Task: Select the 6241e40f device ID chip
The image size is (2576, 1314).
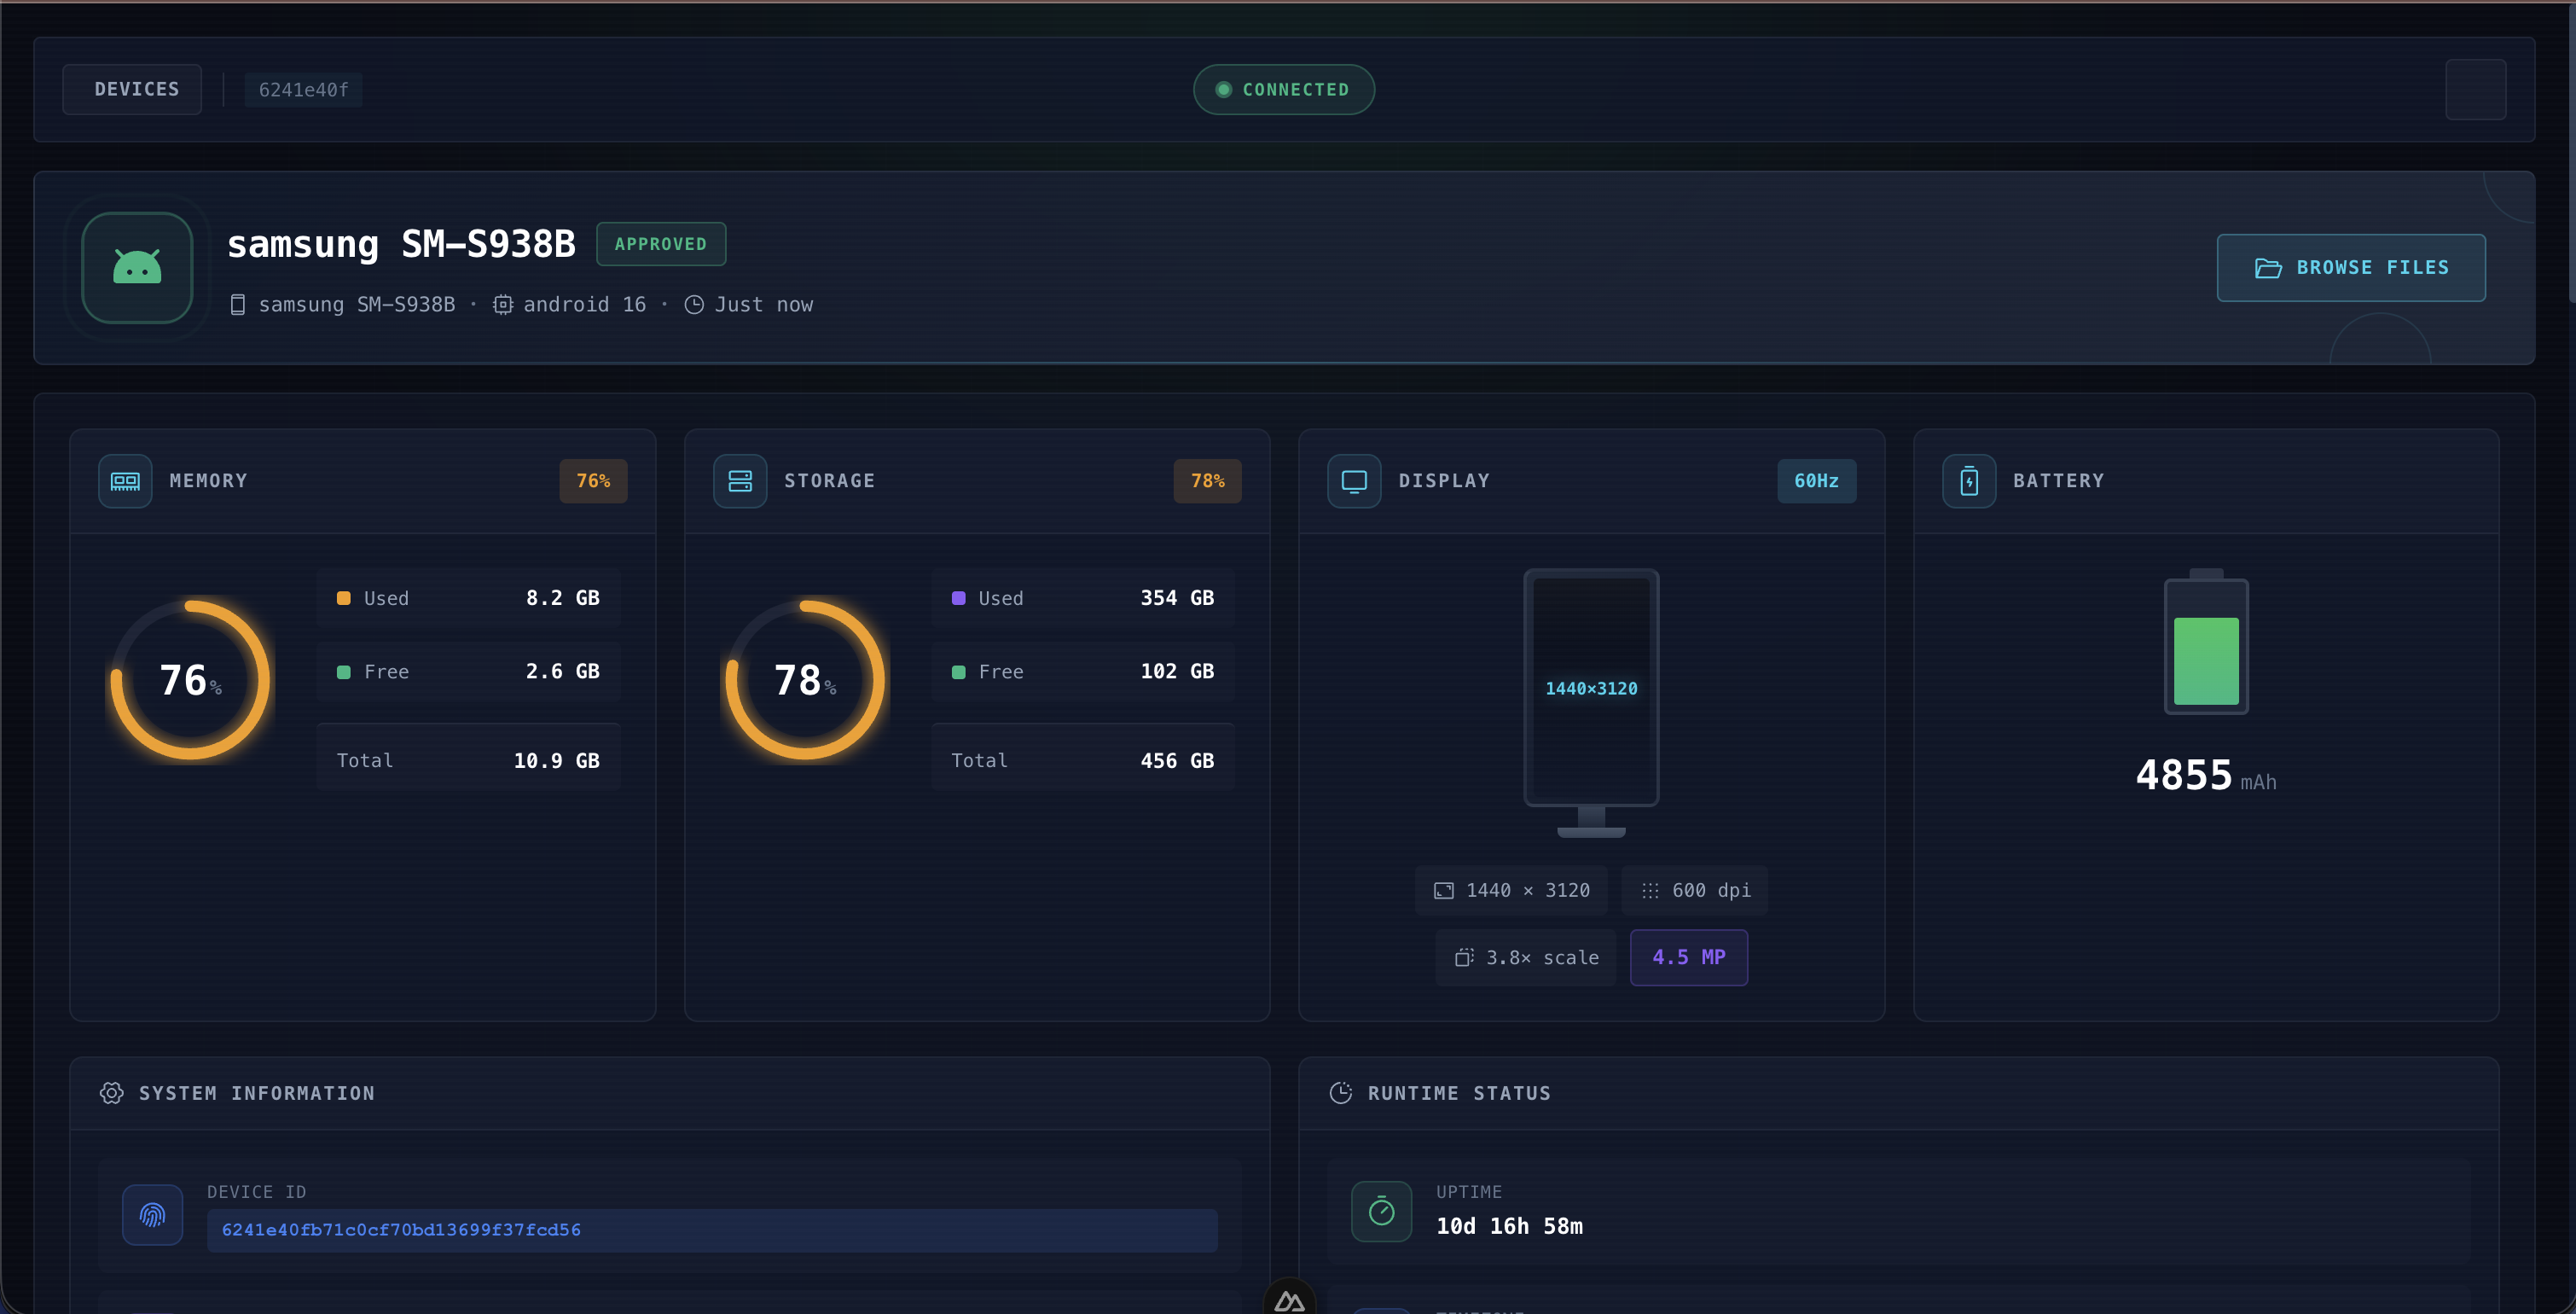Action: click(x=304, y=90)
